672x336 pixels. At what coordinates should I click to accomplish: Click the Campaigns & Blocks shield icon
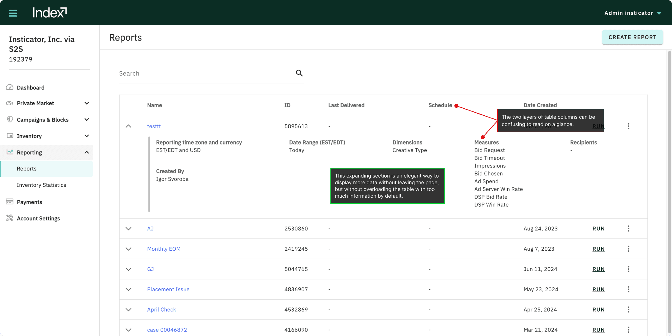coord(10,119)
